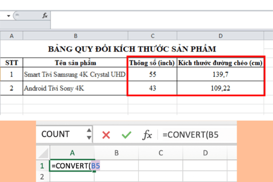Click the STT cell with number 2
The width and height of the screenshot is (273, 182).
[x=12, y=88]
